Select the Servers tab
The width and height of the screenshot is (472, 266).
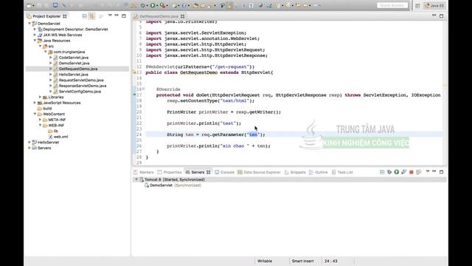tap(198, 172)
